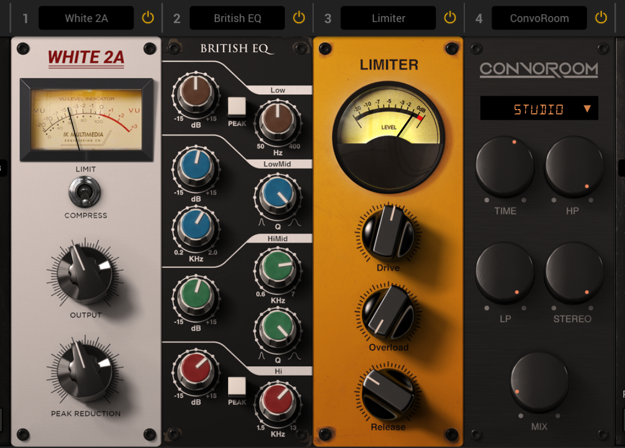Click the LowMid dB gain knob
The image size is (625, 448).
tap(196, 167)
